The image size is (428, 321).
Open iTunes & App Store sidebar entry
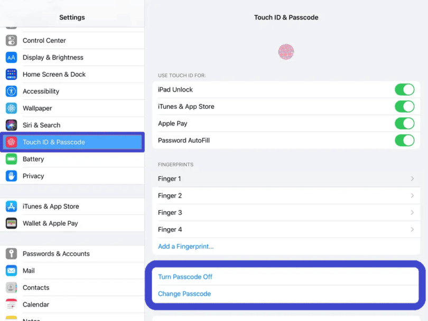pyautogui.click(x=72, y=206)
